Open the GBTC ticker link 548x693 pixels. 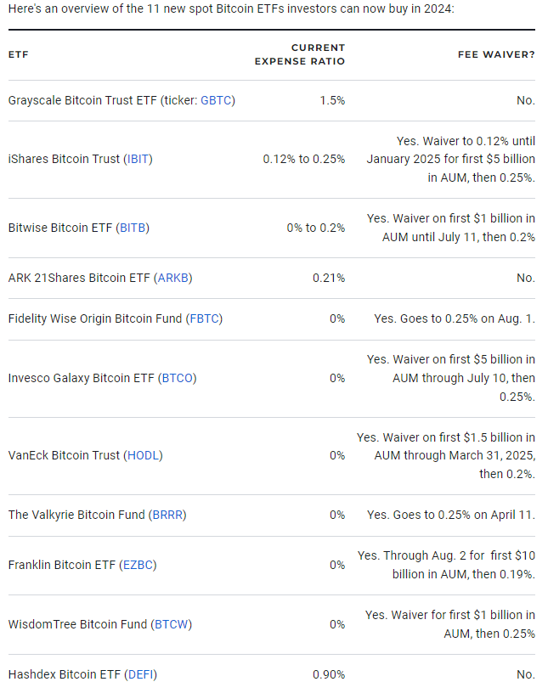216,100
